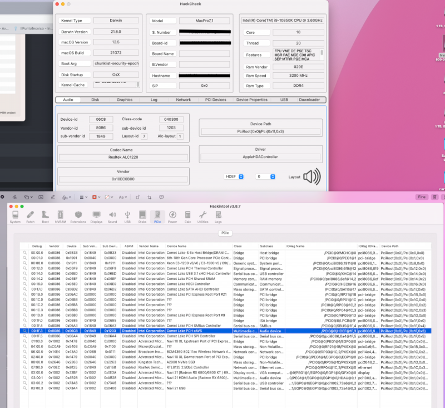445x408 pixels.
Task: Sort table by the ASPM column header
Action: click(129, 246)
